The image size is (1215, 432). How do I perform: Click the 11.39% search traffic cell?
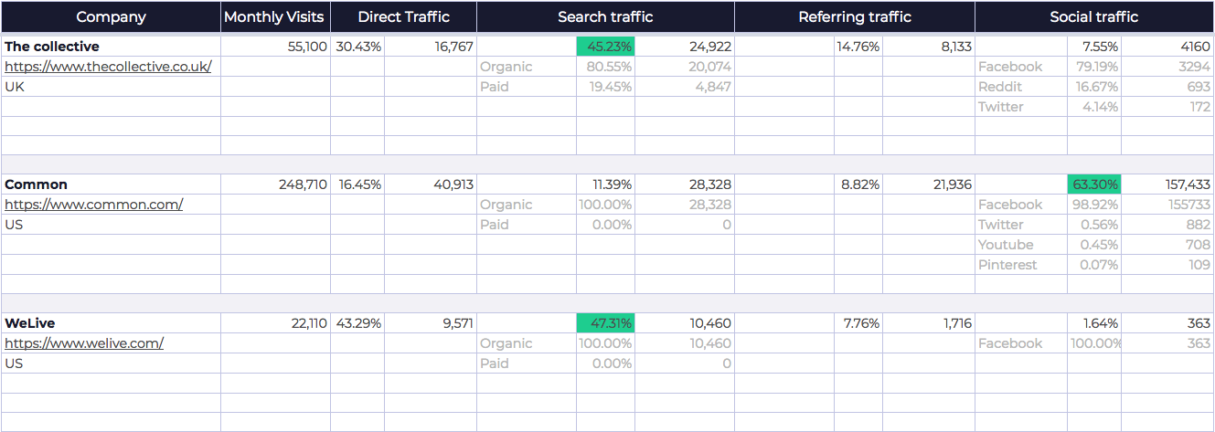605,184
